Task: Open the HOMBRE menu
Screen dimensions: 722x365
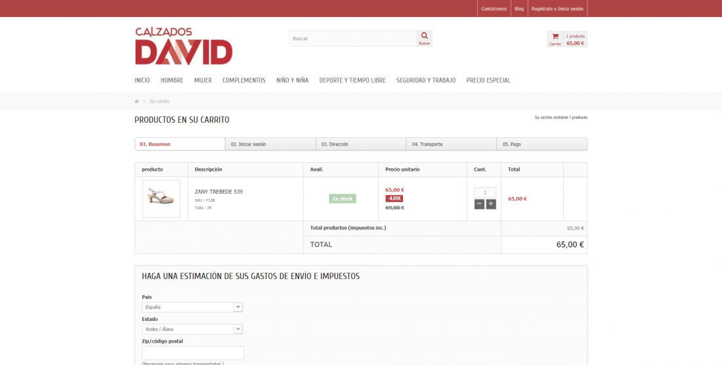Action: (x=172, y=80)
